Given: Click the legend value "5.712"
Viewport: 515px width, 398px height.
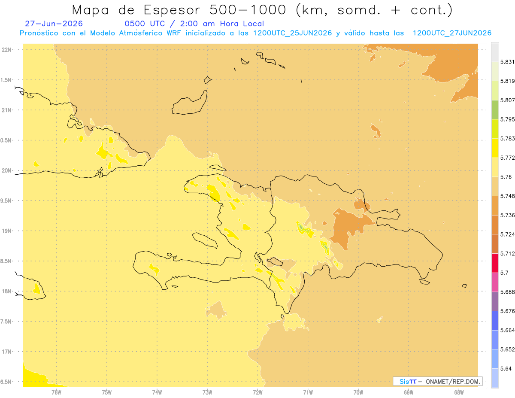Looking at the screenshot, I should [x=508, y=253].
